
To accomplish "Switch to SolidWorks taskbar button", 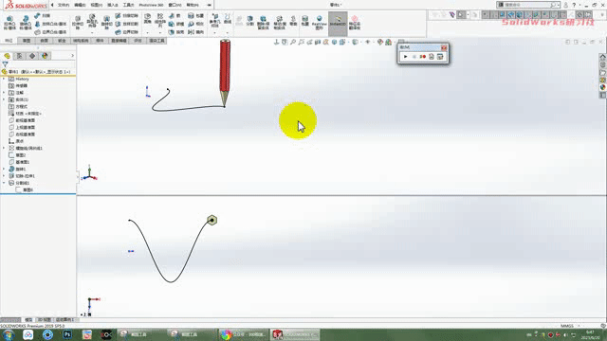I will (295, 334).
